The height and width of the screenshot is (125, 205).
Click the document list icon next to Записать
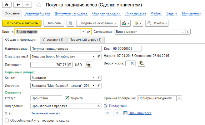(70, 23)
